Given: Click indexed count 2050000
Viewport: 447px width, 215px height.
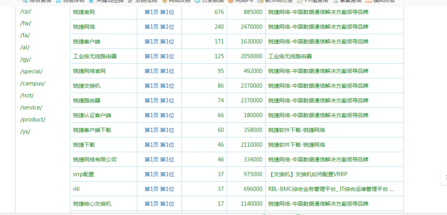Looking at the screenshot, I should click(251, 56).
